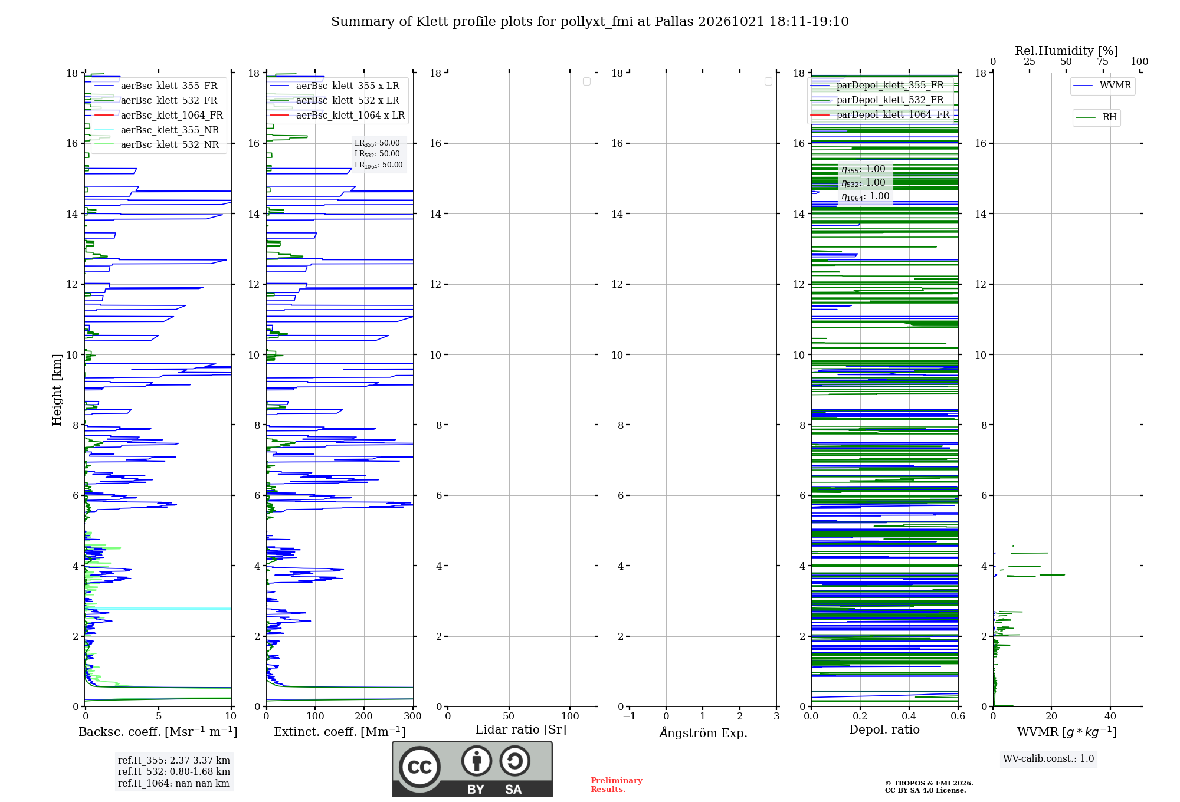
Task: Click the 'ref.H_1064: nan-nan km' text
Action: point(173,784)
